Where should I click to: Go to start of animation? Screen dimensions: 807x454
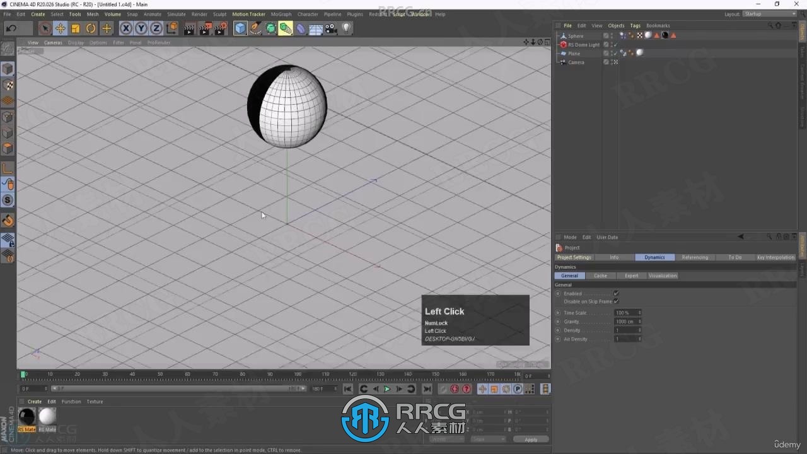click(348, 389)
